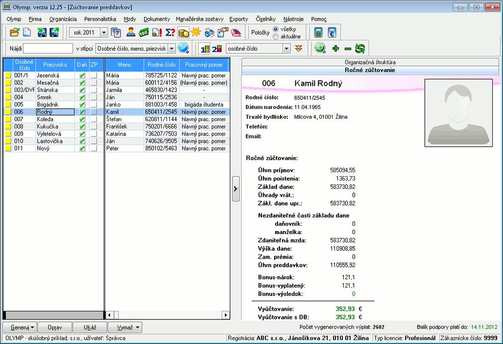Click the green plus icon
503x344 pixels.
[336, 49]
